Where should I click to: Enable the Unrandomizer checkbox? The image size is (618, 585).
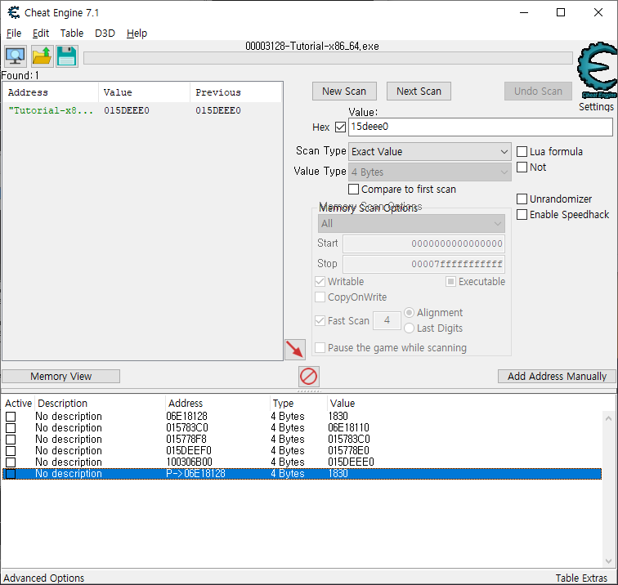pos(522,199)
